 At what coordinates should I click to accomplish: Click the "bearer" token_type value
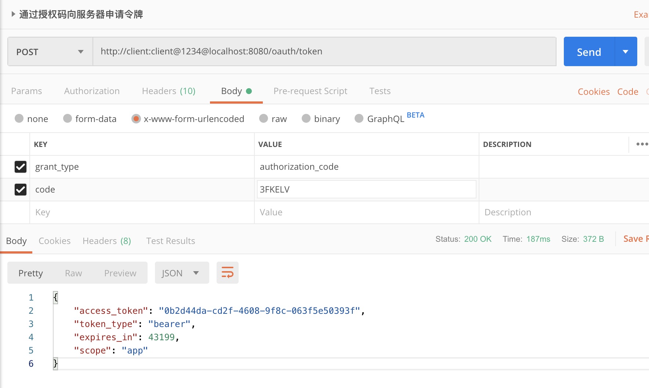tap(169, 324)
